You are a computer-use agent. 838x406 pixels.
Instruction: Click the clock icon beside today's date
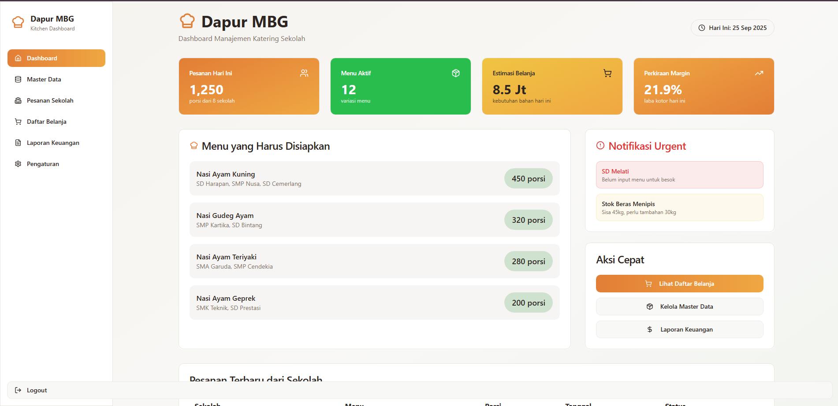coord(701,28)
